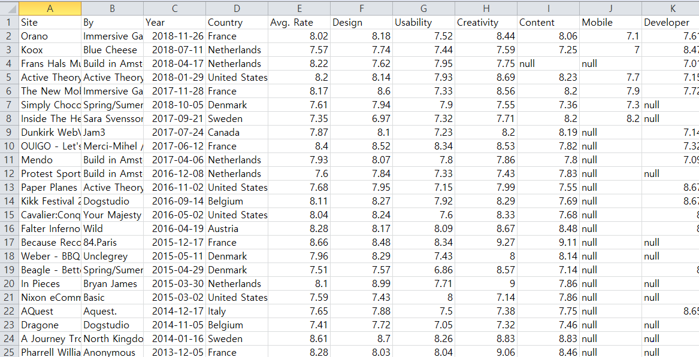Select column I header
The image size is (699, 357).
548,8
